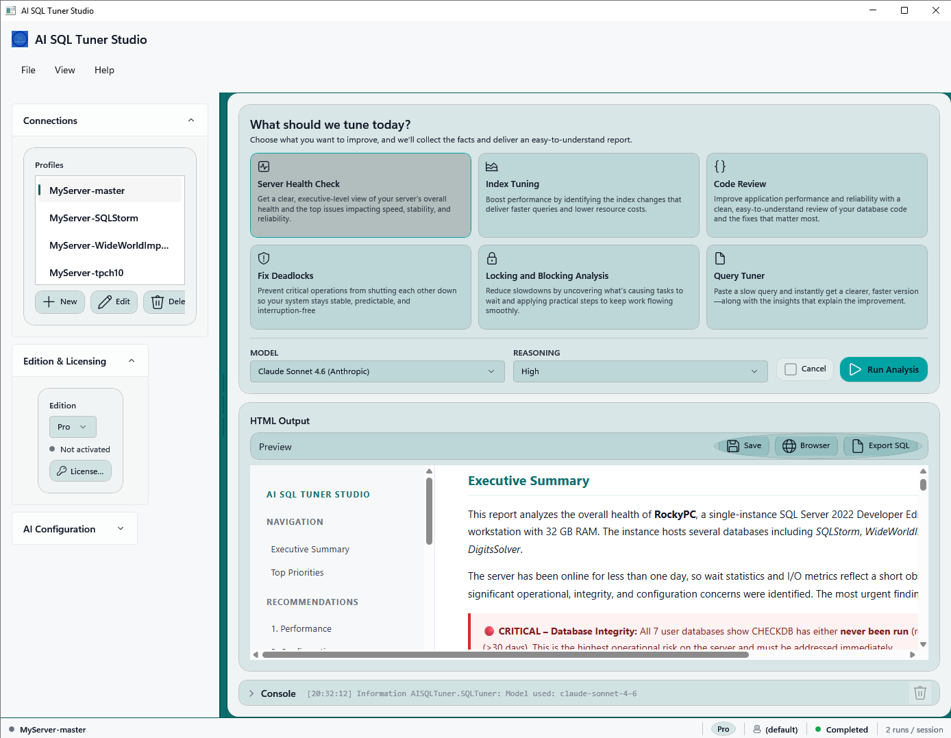
Task: Click the user icon next to (default)
Action: tap(757, 729)
